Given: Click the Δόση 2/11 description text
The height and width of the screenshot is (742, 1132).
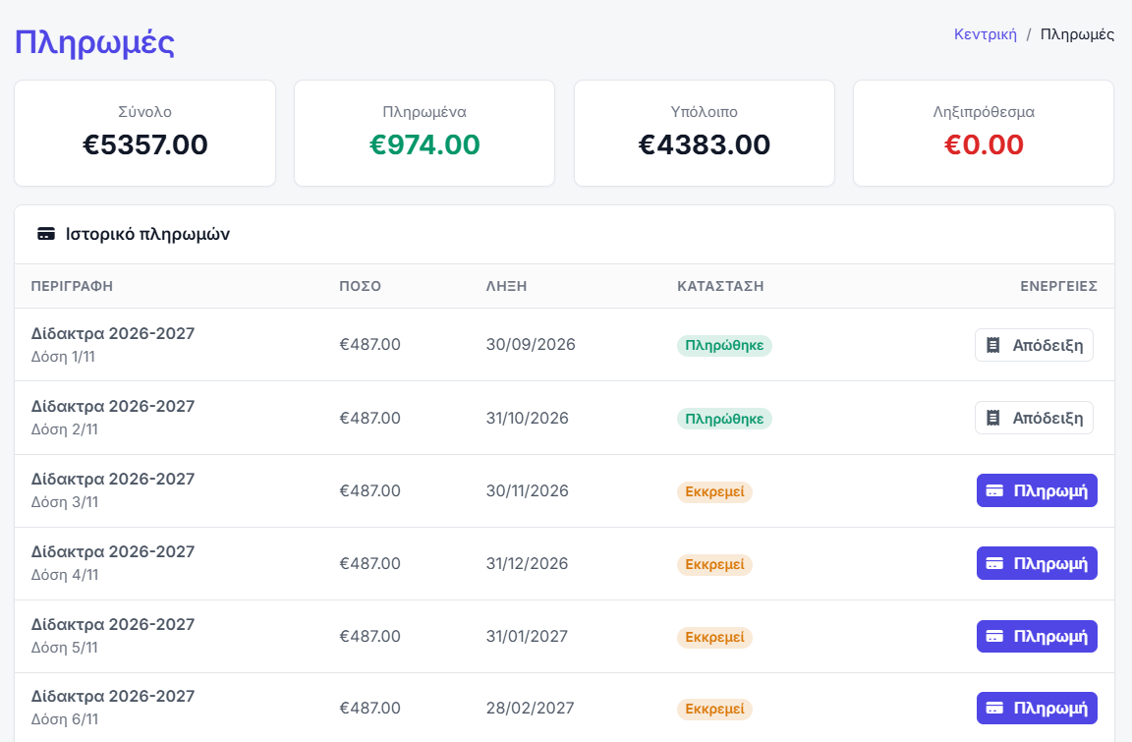Looking at the screenshot, I should coord(64,428).
